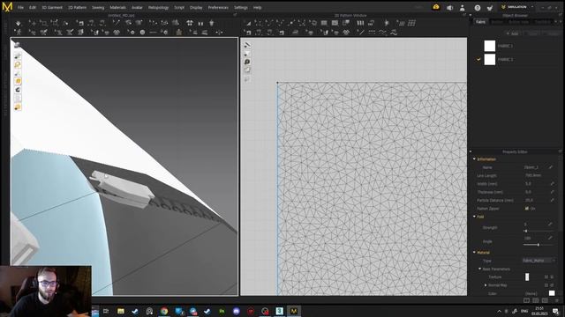The width and height of the screenshot is (565, 317).
Task: Open File Explorer from the taskbar
Action: coord(121,311)
